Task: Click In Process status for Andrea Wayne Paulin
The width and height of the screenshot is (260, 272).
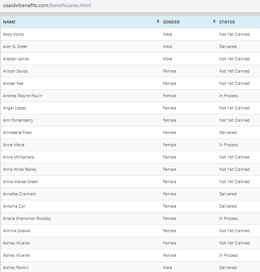Action: tap(229, 96)
